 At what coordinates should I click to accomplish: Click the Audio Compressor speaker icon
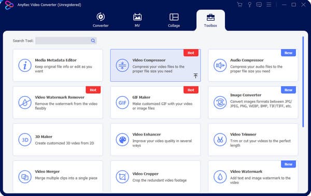click(x=220, y=65)
